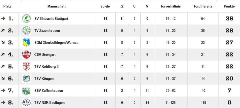Screen dimensions: 240x108
Task: Click the SV Eintracht Stuttgart club logo
Action: pos(26,18)
